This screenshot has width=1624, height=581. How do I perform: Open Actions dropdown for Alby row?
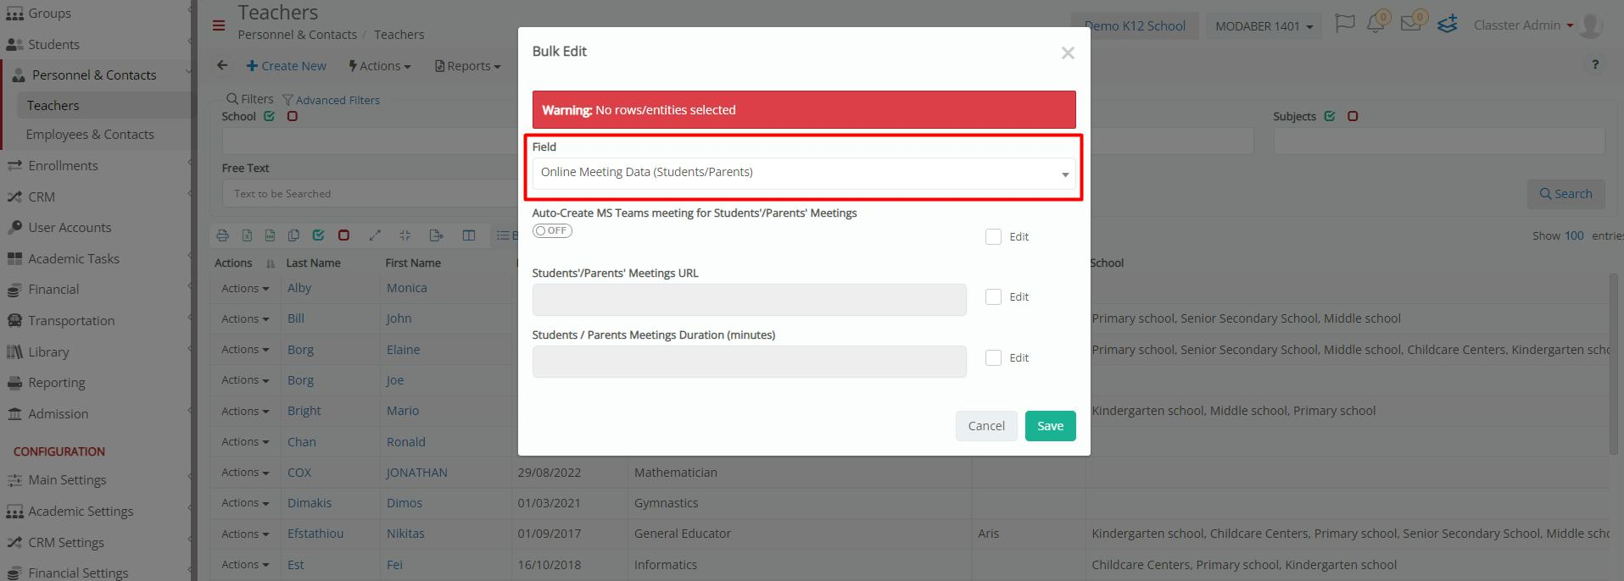click(x=245, y=288)
